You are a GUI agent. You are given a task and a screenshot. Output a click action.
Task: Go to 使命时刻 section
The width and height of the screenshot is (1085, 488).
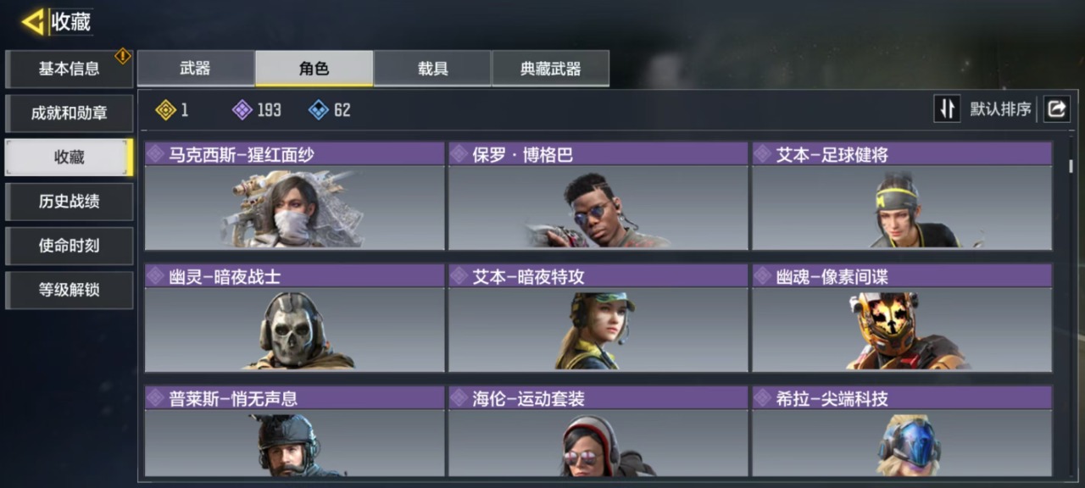pyautogui.click(x=70, y=245)
